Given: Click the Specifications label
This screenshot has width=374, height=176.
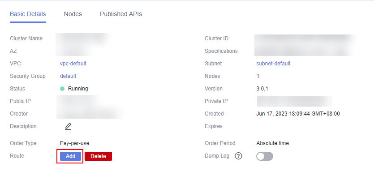Looking at the screenshot, I should (x=221, y=51).
